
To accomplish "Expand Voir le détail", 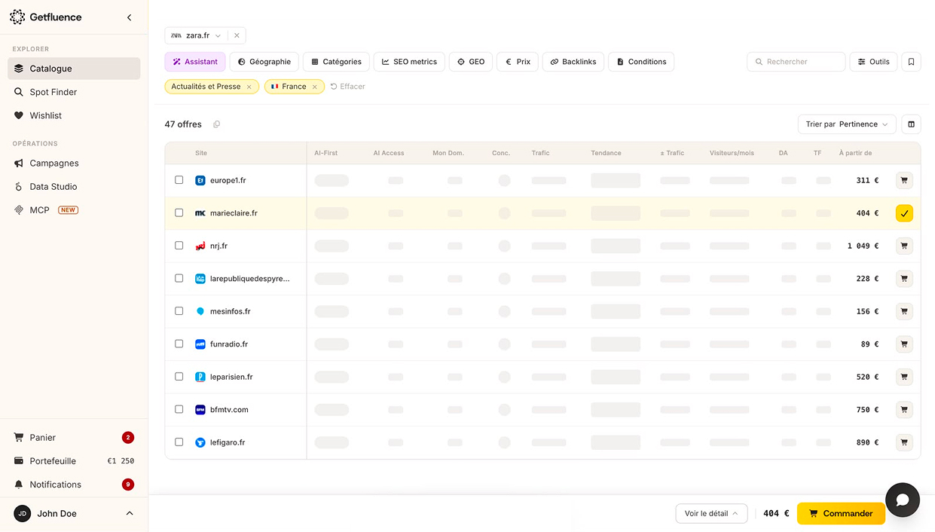I will click(711, 513).
